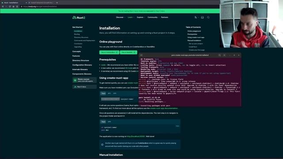Reload the page with the browser refresh icon
The image size is (283, 159).
10,7
